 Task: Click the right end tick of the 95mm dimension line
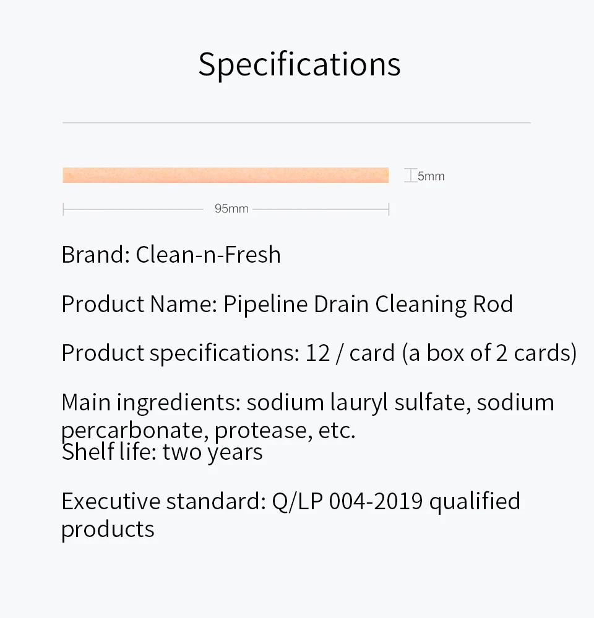389,209
